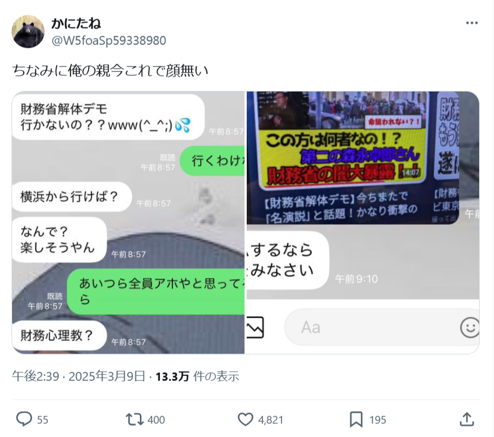The height and width of the screenshot is (437, 494).
Task: Click the 400 reposts count
Action: (156, 420)
